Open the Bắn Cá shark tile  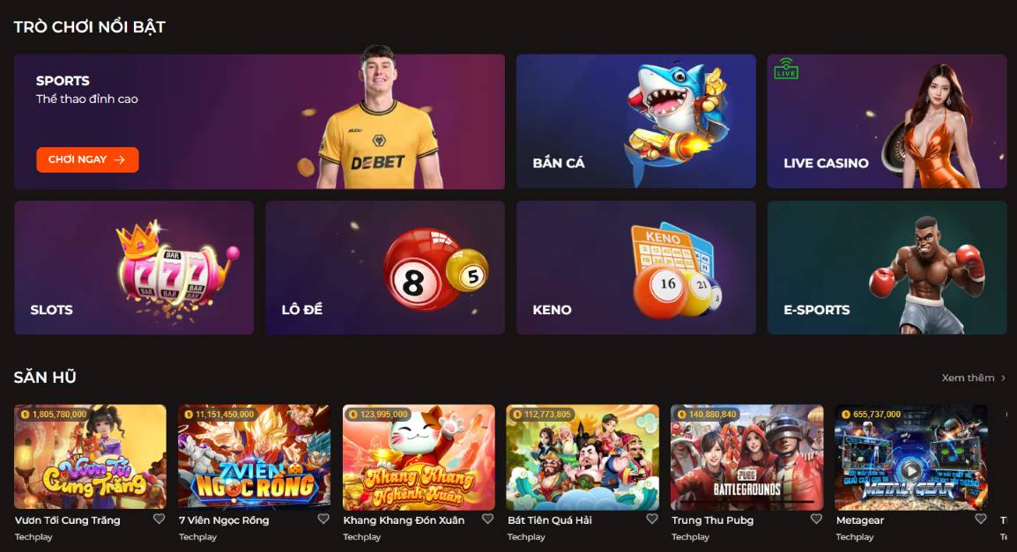635,121
